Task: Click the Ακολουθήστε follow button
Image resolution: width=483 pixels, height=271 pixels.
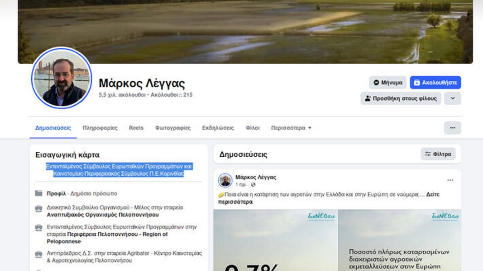Action: pos(435,83)
